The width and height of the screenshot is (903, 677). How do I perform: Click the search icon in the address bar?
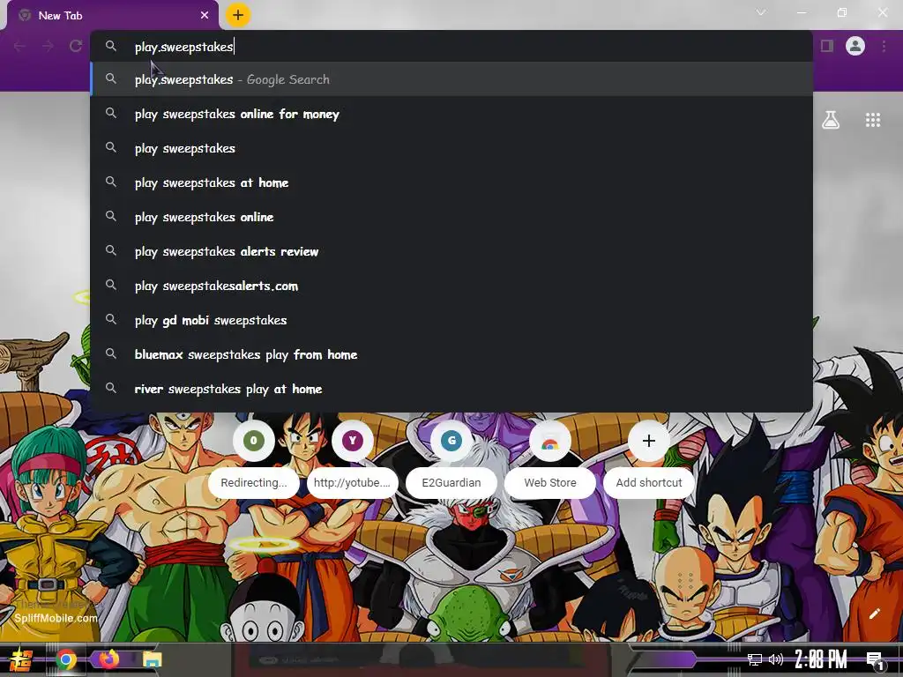110,46
